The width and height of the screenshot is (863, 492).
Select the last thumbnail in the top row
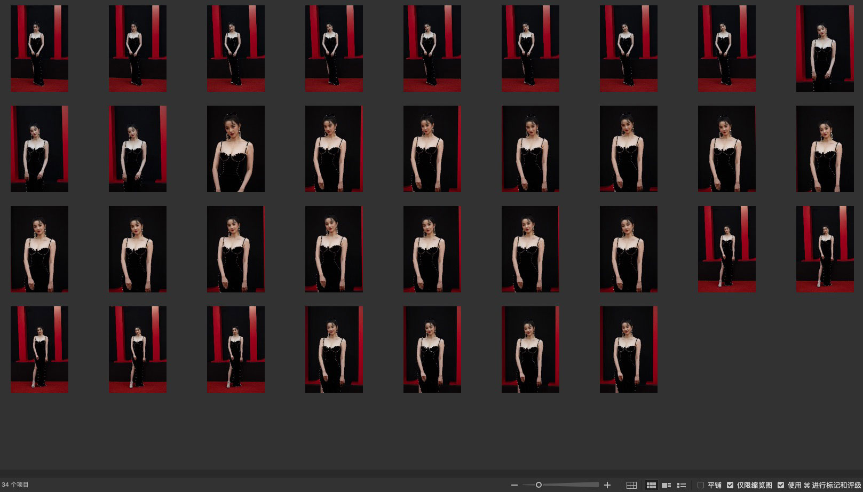(825, 49)
